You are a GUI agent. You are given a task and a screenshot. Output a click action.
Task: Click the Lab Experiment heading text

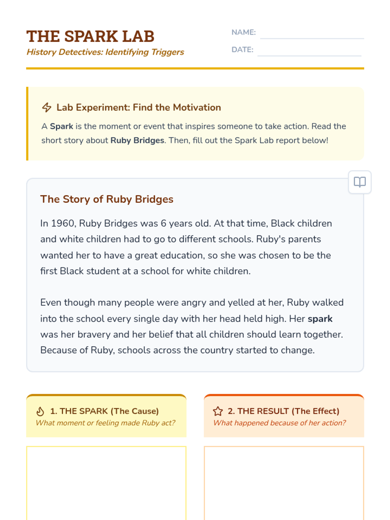click(x=138, y=108)
